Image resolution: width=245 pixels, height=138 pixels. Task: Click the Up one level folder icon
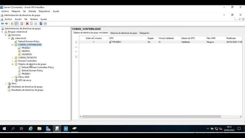pyautogui.click(x=12, y=24)
